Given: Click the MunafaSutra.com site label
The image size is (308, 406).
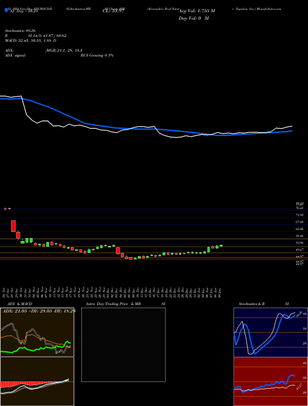Looking at the screenshot, I should point(269,9).
